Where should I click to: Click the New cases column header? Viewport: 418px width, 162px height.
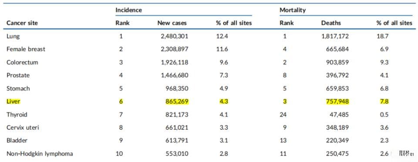click(172, 23)
